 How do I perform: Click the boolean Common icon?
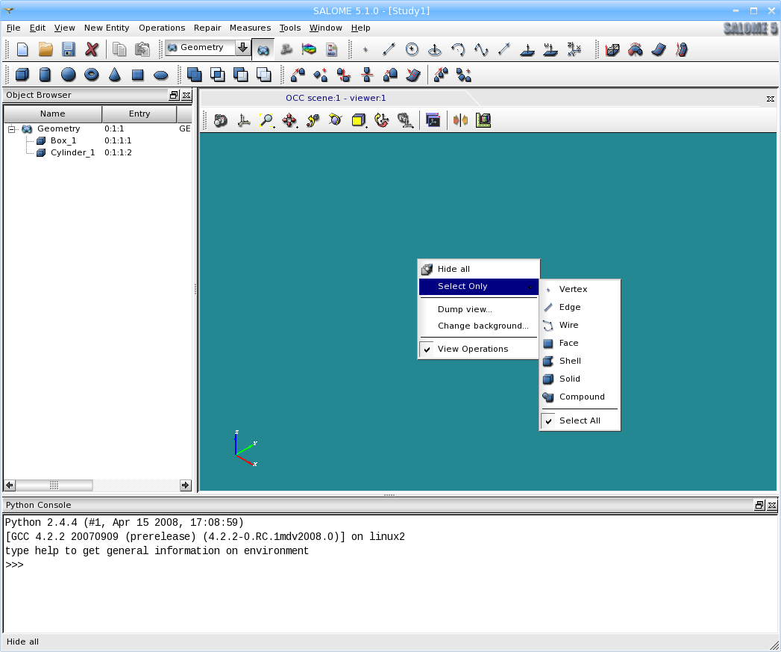point(217,75)
